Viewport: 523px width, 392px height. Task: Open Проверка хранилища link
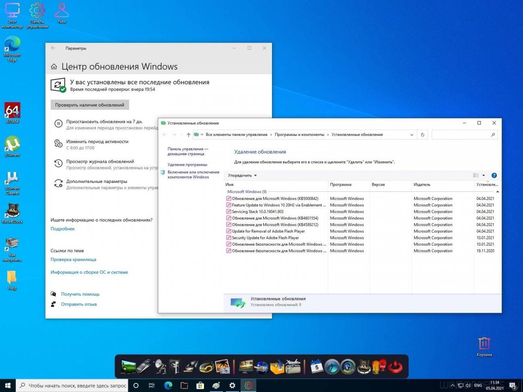point(73,259)
